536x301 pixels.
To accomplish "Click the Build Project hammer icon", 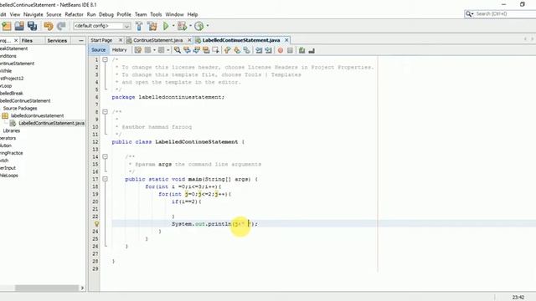I will click(x=139, y=26).
